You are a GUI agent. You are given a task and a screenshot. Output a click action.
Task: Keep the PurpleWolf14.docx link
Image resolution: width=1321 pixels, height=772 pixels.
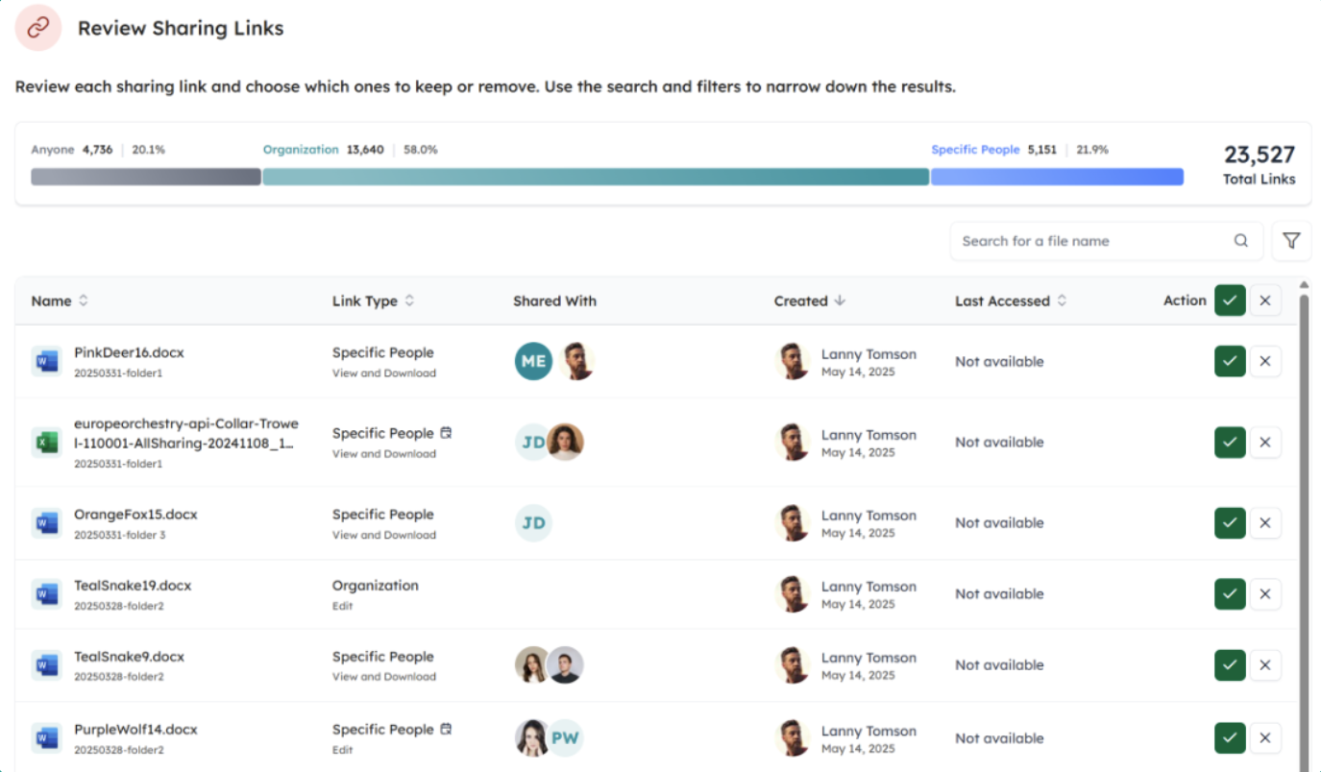click(1230, 738)
